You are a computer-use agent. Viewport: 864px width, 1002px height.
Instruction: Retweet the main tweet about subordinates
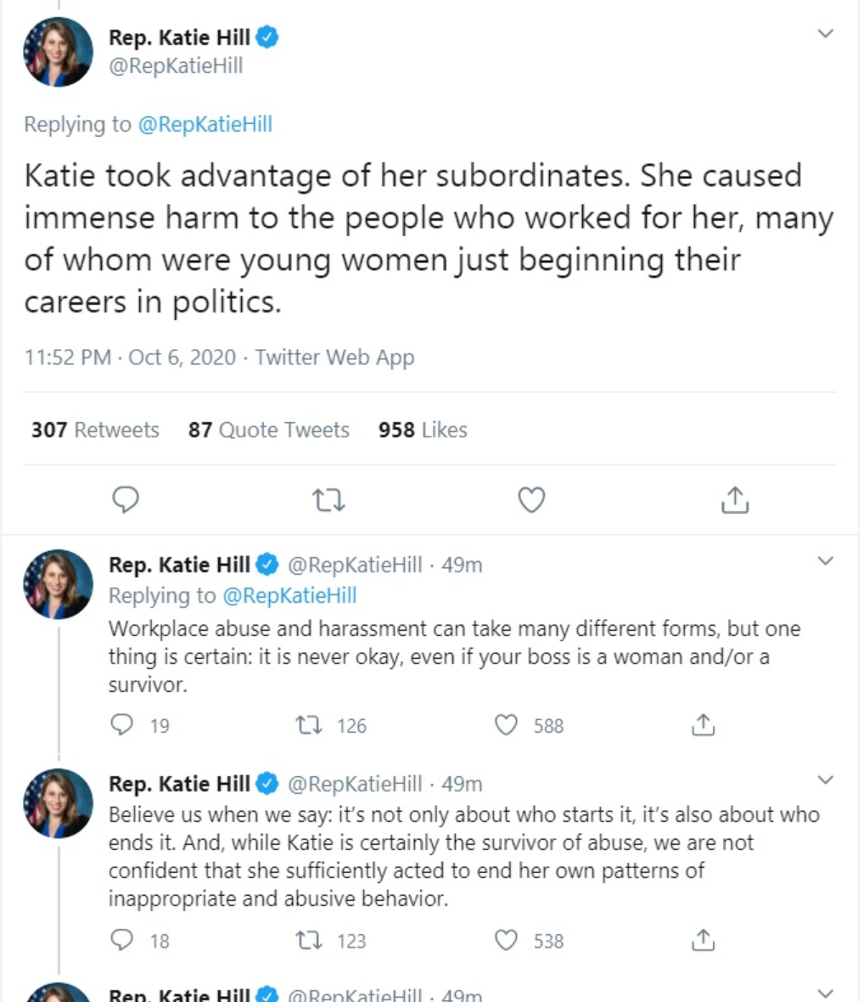(328, 501)
